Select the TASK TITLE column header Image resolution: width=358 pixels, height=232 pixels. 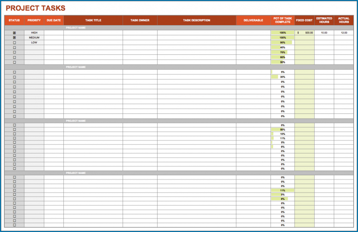click(x=93, y=20)
